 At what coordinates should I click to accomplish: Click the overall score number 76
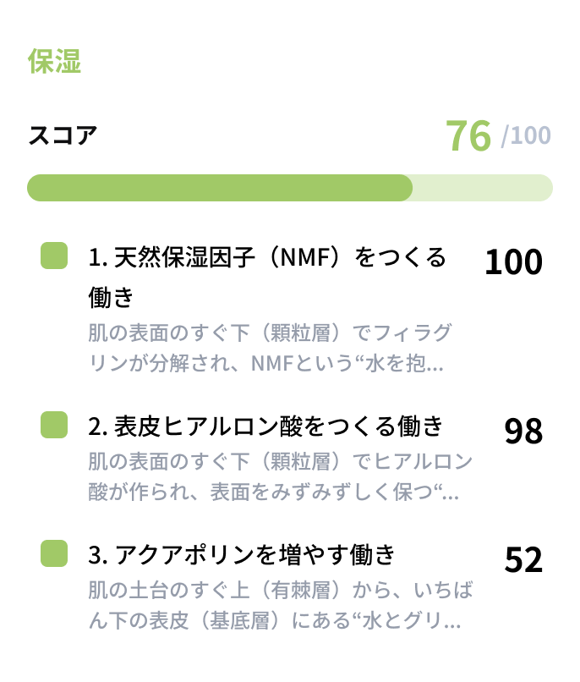pyautogui.click(x=468, y=135)
